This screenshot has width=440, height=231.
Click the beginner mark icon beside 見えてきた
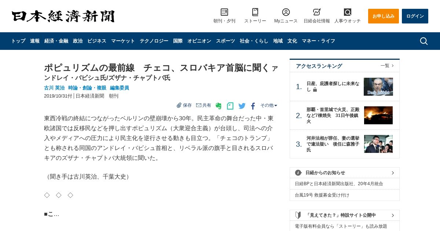tap(298, 215)
